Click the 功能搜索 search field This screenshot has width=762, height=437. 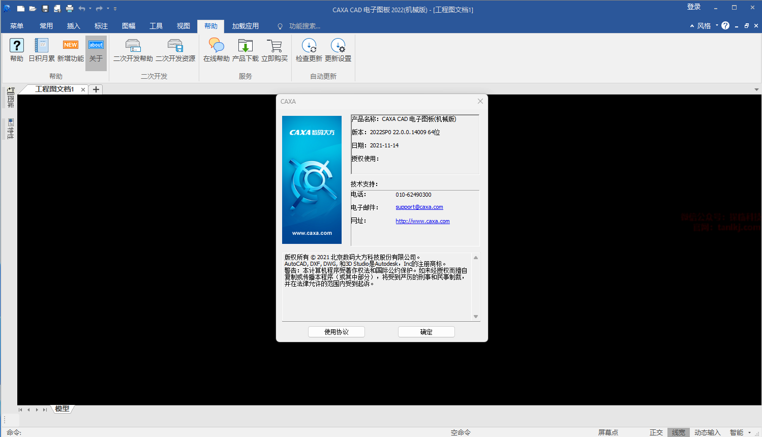[304, 26]
